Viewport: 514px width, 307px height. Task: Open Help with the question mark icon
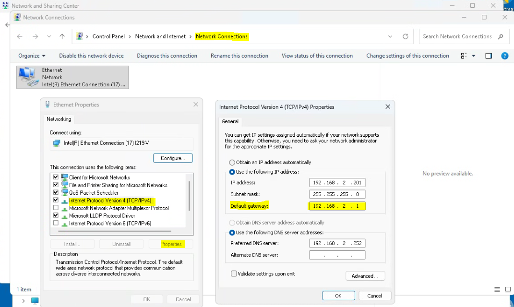(505, 56)
